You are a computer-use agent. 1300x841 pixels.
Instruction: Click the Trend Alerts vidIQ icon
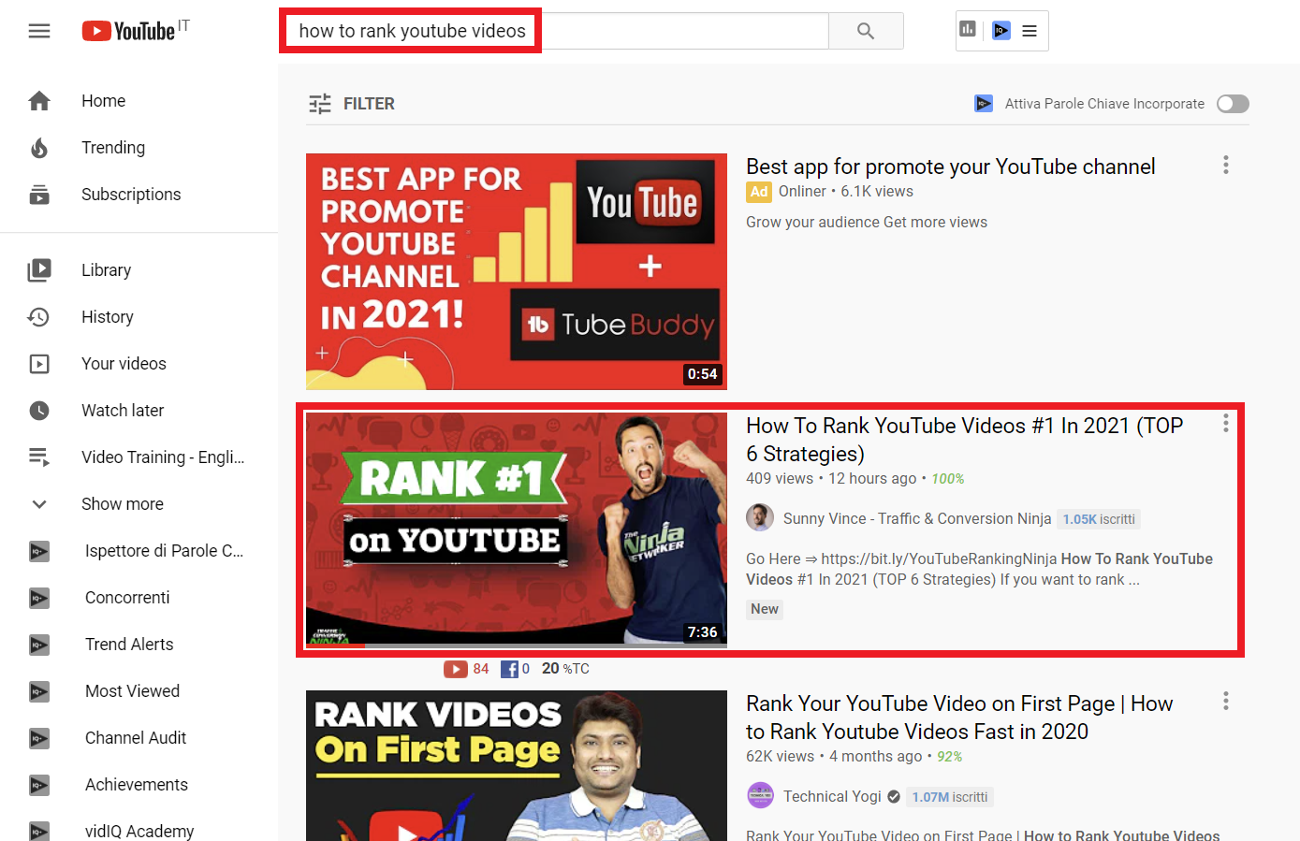(x=39, y=645)
